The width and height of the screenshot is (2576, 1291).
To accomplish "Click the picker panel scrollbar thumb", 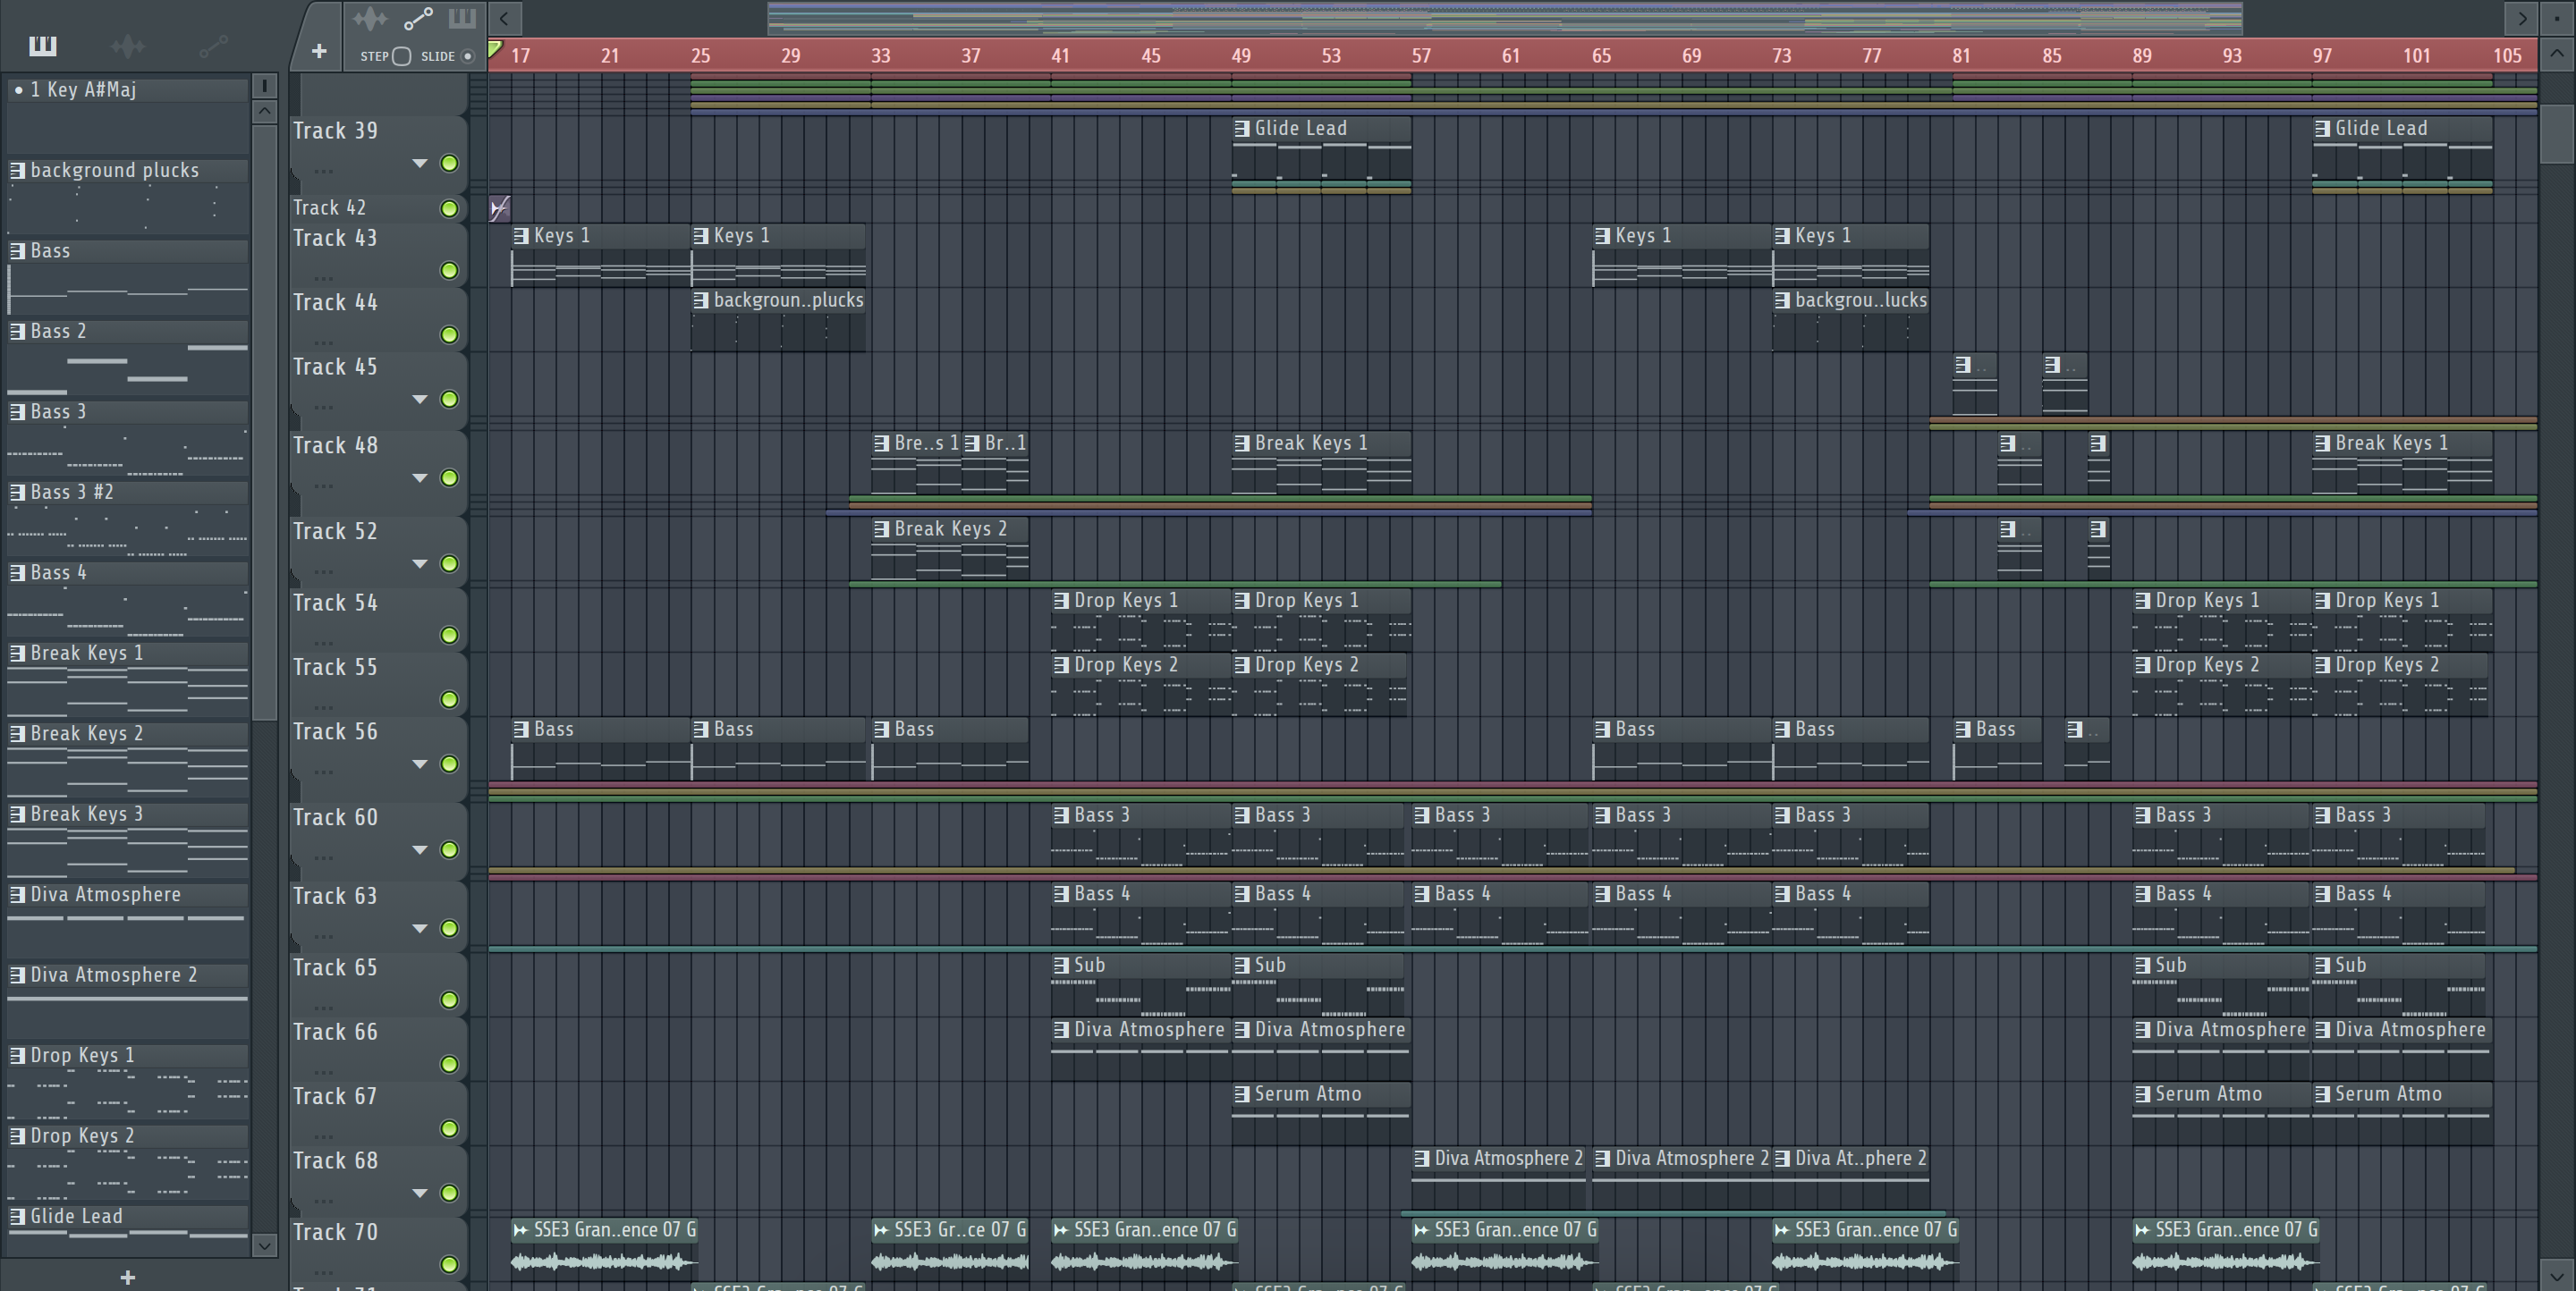I will [264, 422].
